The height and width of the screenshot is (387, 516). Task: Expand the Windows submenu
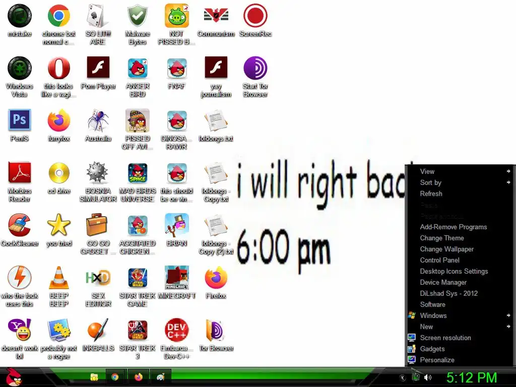pos(460,315)
